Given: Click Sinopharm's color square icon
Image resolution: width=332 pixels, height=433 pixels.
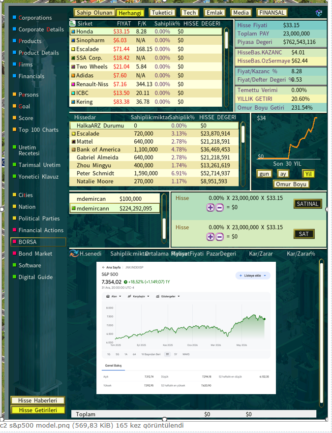Looking at the screenshot, I should pyautogui.click(x=73, y=40).
